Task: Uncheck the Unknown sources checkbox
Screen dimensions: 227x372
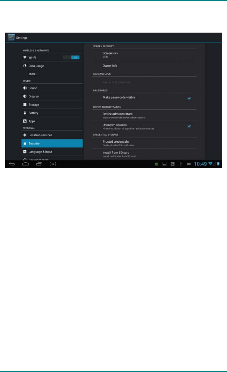Action: click(189, 126)
